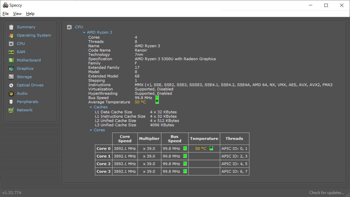Viewport: 350px width, 197px height.
Task: Click the Motherboard icon in sidebar
Action: pyautogui.click(x=11, y=60)
